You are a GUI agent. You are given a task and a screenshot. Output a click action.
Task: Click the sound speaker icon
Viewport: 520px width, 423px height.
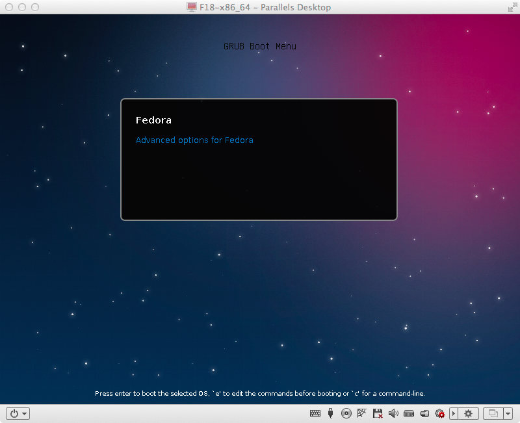[x=393, y=413]
